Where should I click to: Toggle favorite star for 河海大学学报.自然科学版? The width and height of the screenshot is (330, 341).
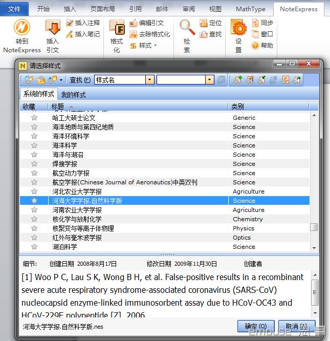tap(34, 201)
